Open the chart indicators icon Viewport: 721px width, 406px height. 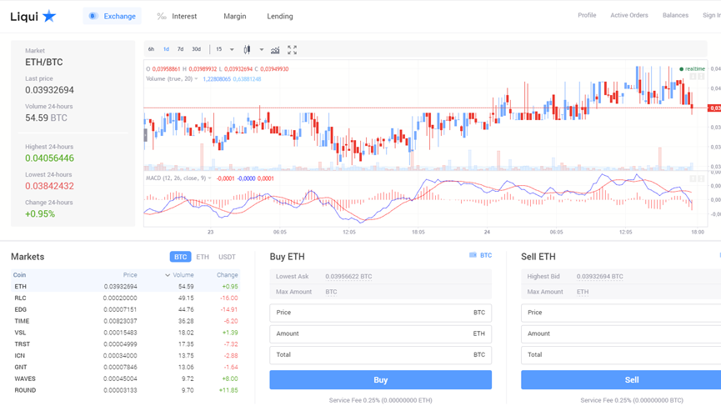coord(275,50)
